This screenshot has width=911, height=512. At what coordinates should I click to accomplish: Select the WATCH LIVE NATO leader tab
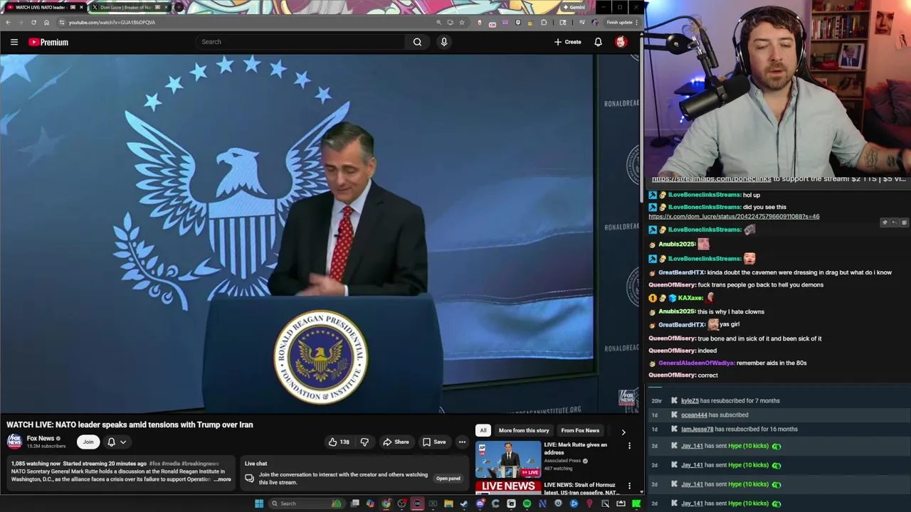43,7
